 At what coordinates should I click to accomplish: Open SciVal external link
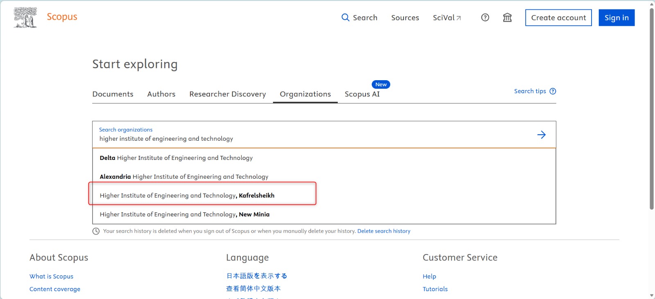tap(447, 18)
